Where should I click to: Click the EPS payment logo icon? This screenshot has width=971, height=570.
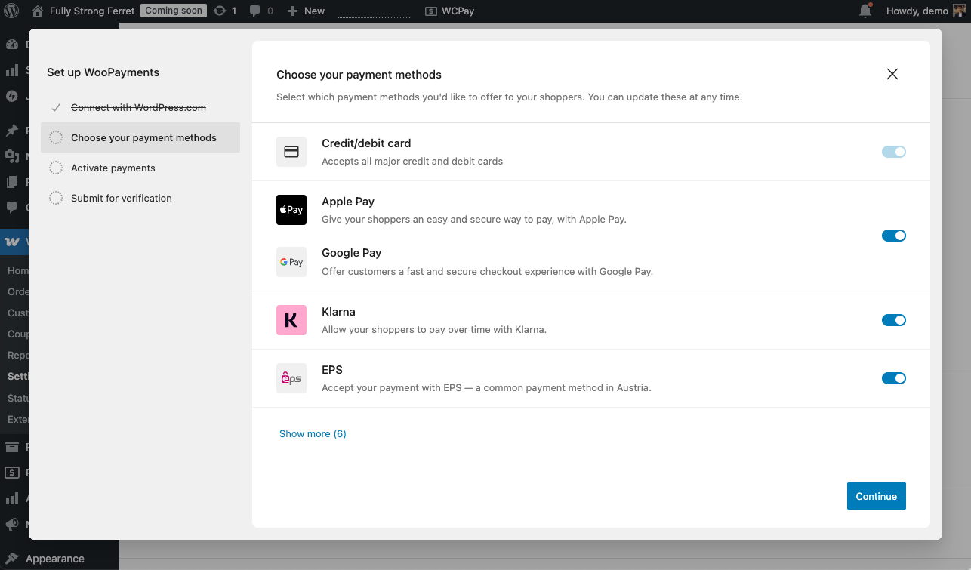pyautogui.click(x=291, y=378)
